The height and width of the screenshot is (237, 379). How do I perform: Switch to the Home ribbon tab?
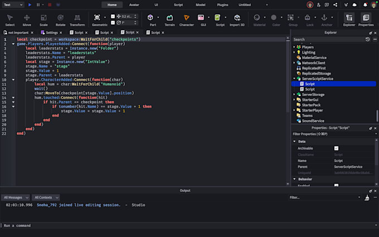pyautogui.click(x=112, y=4)
